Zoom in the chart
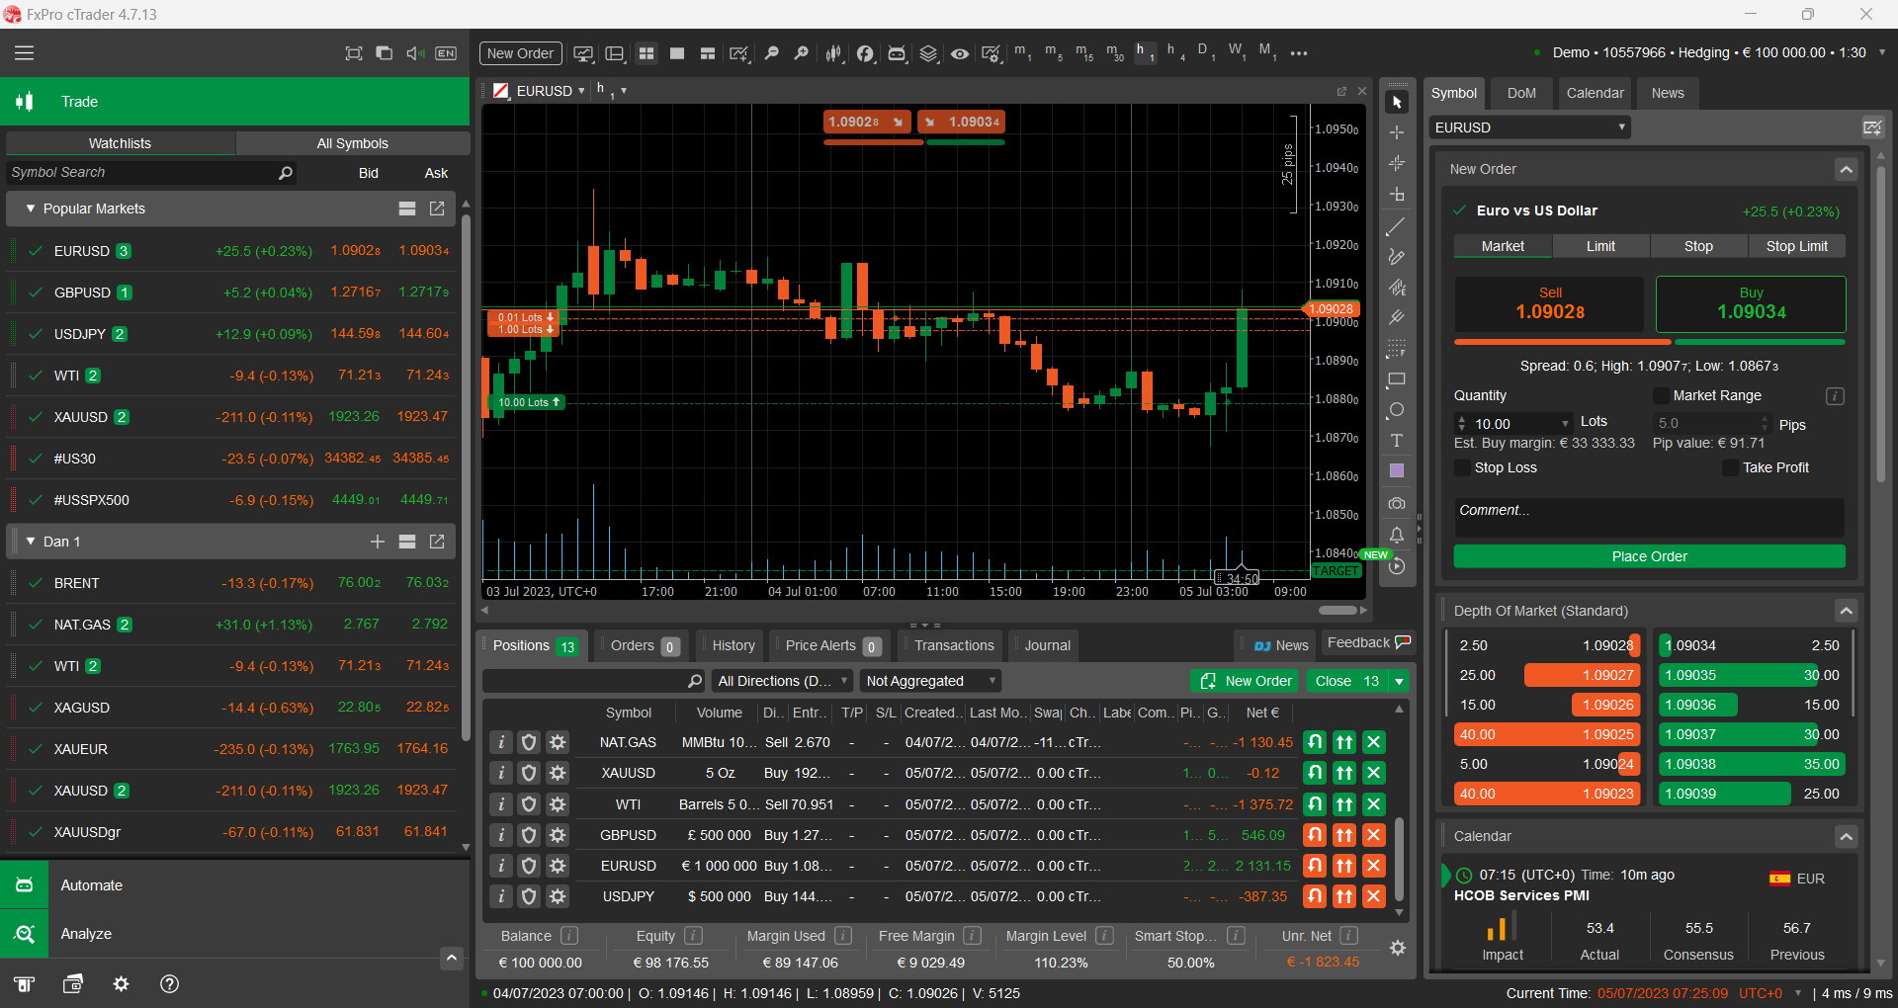Viewport: 1898px width, 1008px height. tap(802, 53)
